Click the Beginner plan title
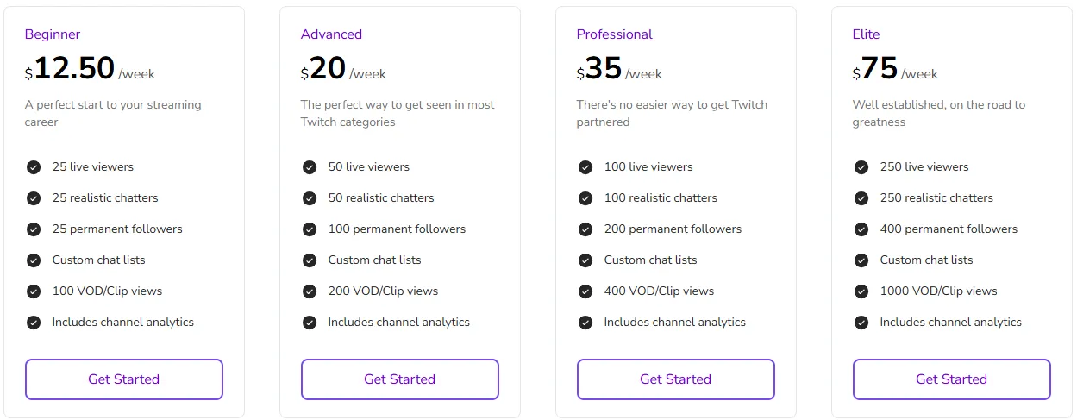 click(53, 34)
